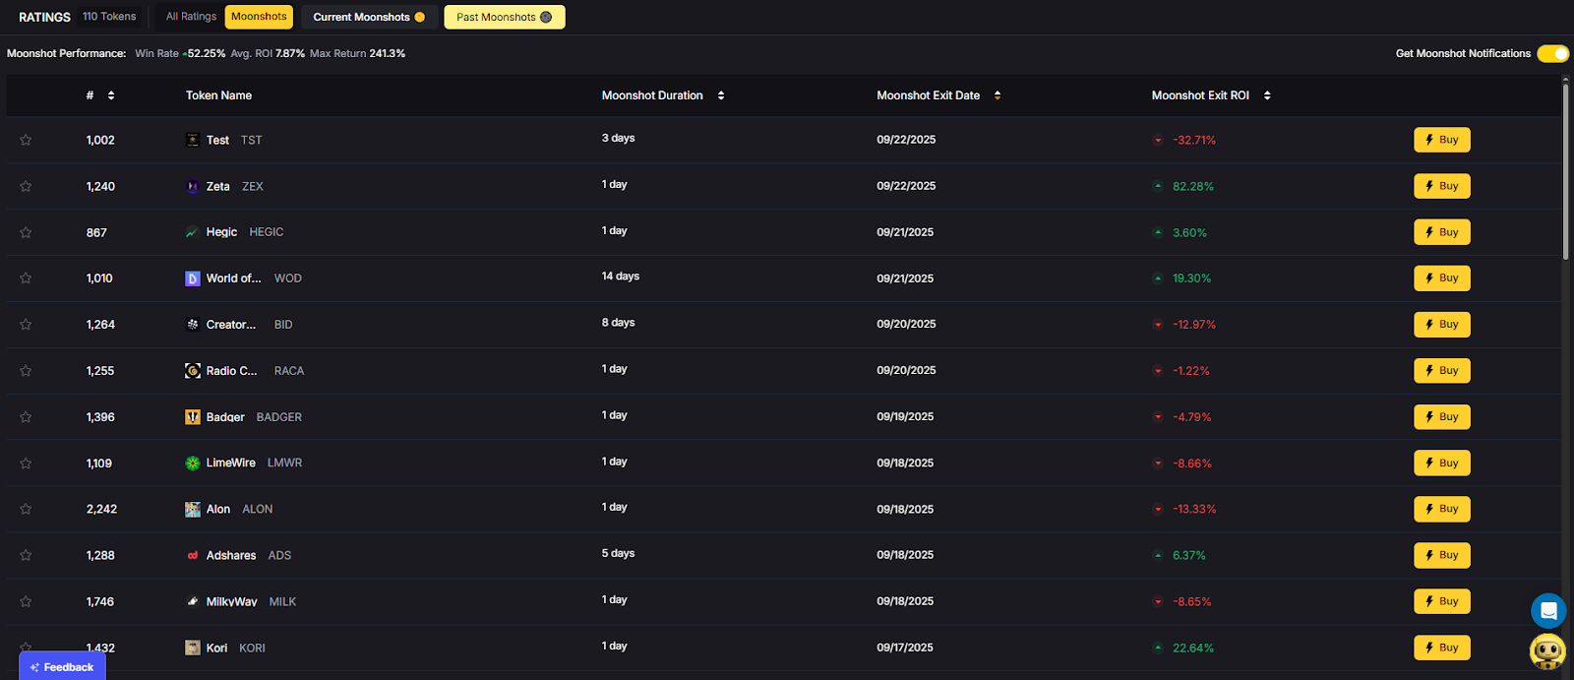Click the MilkyWay token logo

(193, 601)
